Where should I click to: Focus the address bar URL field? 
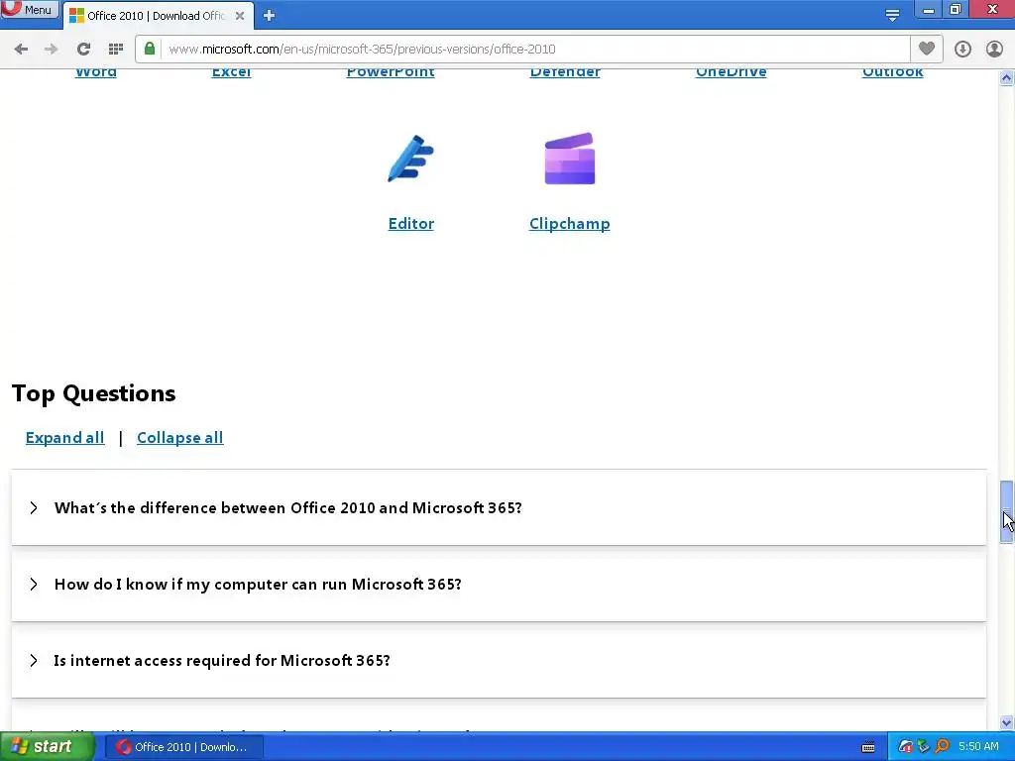pos(536,50)
